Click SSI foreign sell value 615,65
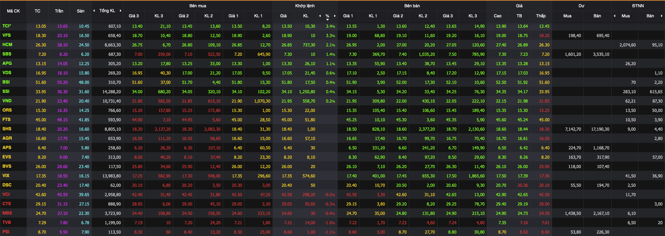The height and width of the screenshot is (236, 665). pyautogui.click(x=656, y=92)
